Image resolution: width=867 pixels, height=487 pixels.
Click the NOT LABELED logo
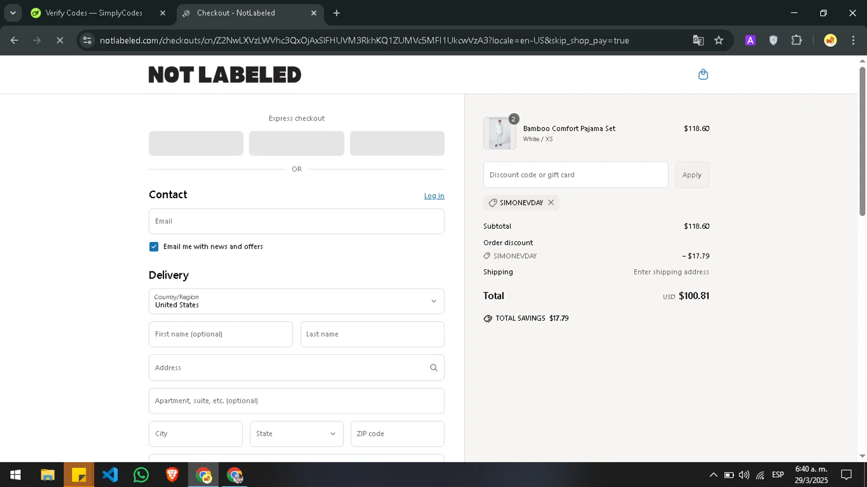225,75
